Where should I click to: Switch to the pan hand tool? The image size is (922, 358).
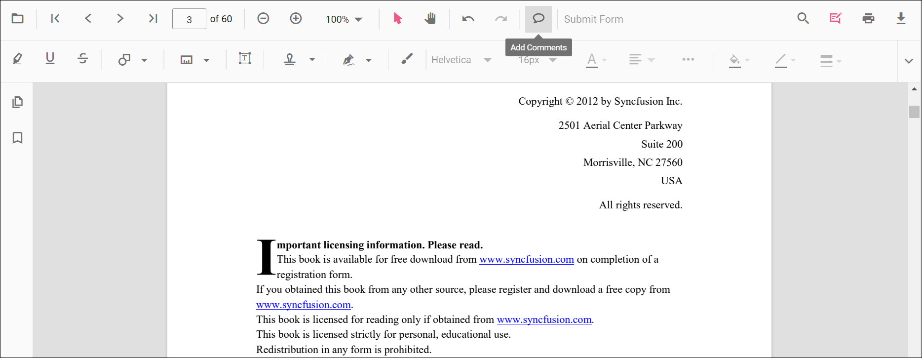[x=430, y=19]
